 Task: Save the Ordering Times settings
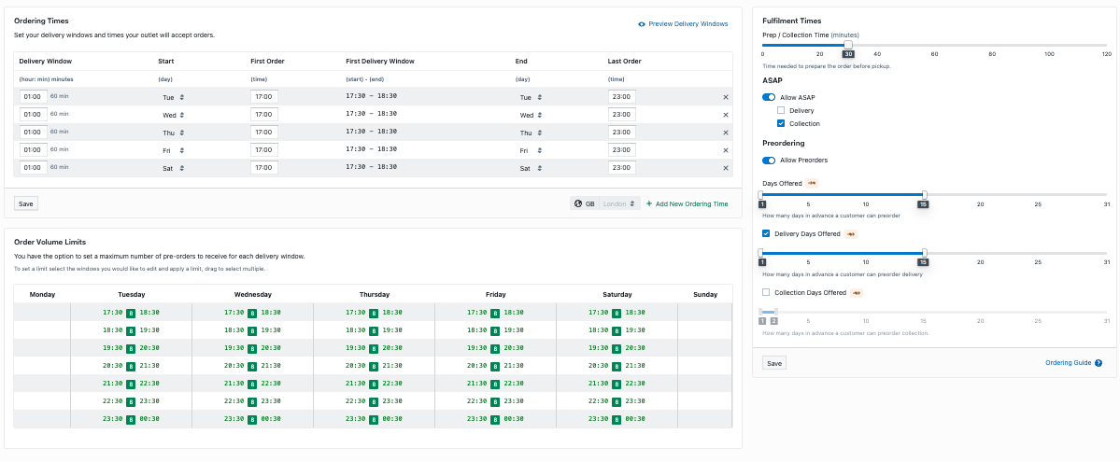pos(26,203)
